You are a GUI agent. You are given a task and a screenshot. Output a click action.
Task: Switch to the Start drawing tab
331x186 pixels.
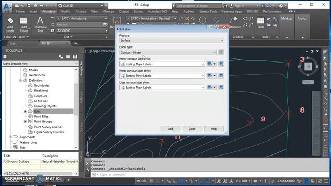click(13, 43)
